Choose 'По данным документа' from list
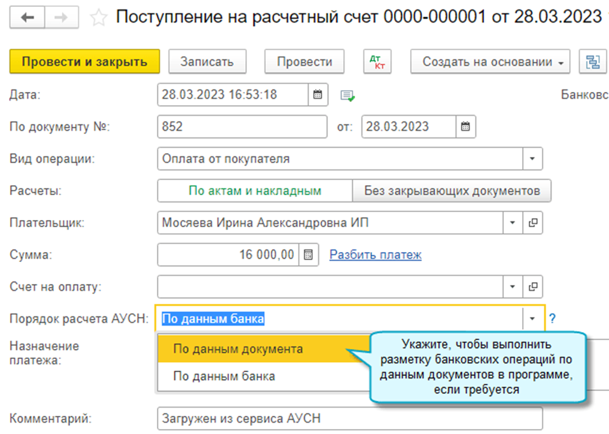 click(238, 349)
